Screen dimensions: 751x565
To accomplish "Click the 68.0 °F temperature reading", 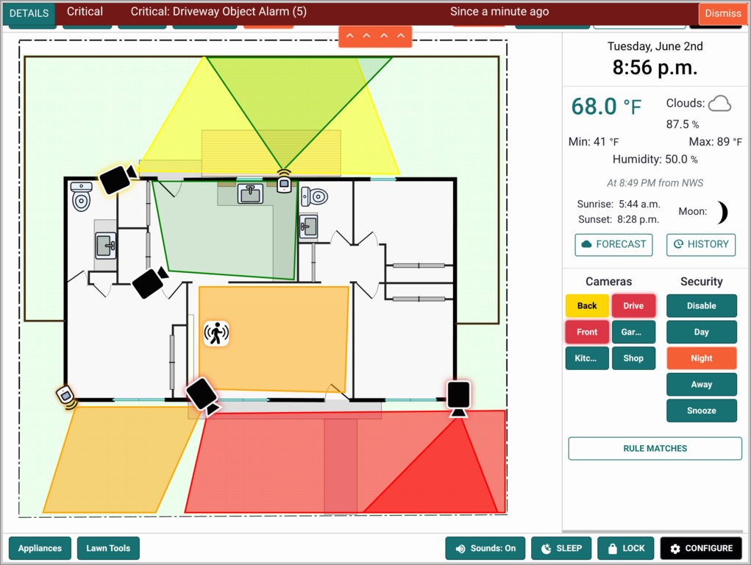I will click(x=606, y=107).
